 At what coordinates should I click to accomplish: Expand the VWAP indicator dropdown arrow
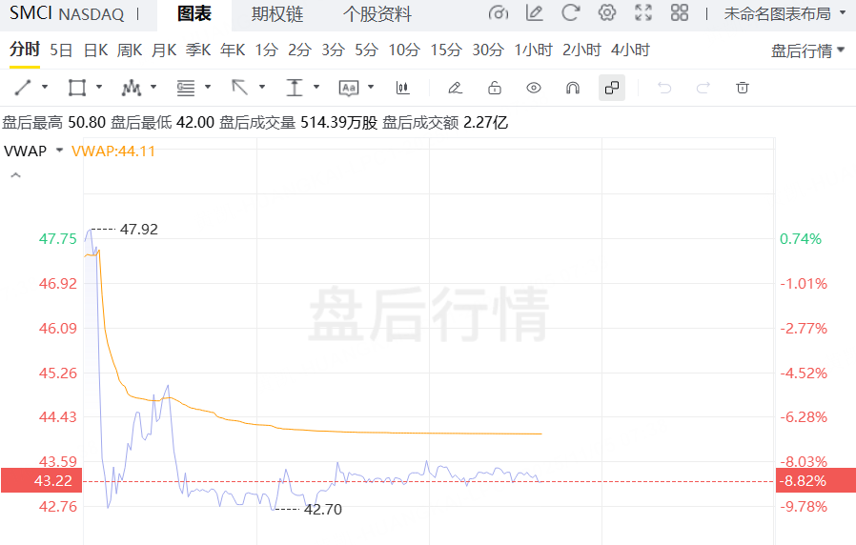[59, 151]
